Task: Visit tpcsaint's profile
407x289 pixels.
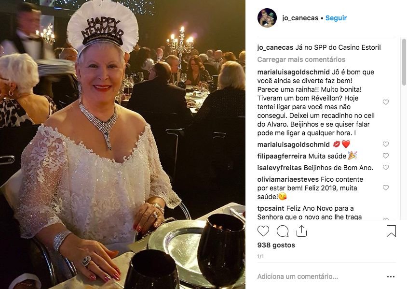Action: click(271, 208)
